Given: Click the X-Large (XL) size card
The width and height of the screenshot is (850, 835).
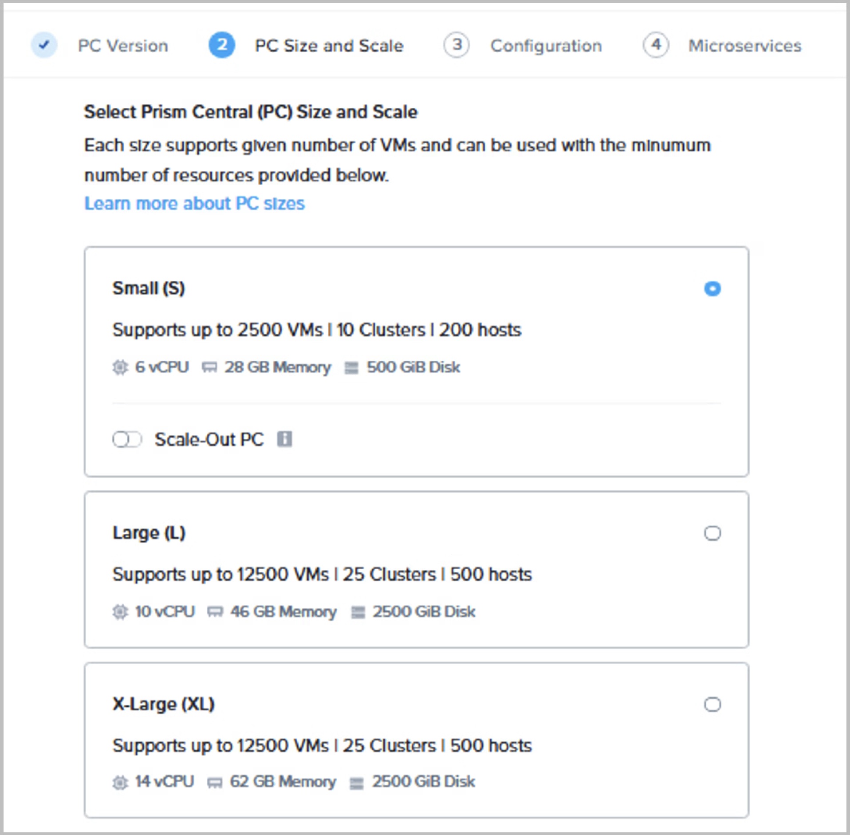Looking at the screenshot, I should pos(417,740).
